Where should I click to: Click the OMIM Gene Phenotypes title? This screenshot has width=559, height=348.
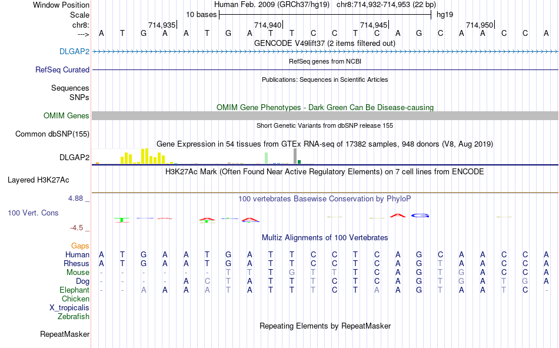[325, 107]
